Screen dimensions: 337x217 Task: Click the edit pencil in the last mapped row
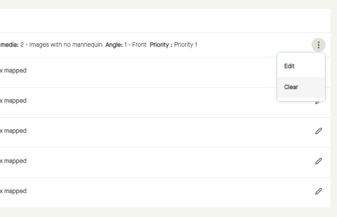point(318,191)
